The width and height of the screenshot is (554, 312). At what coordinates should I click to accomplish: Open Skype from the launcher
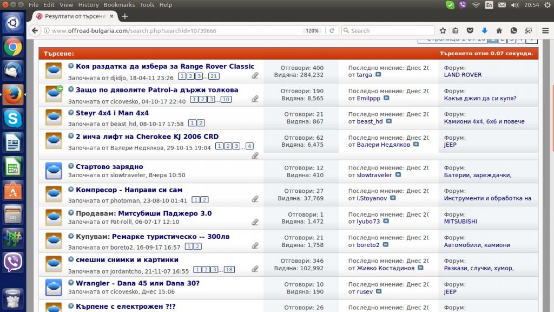pyautogui.click(x=13, y=119)
